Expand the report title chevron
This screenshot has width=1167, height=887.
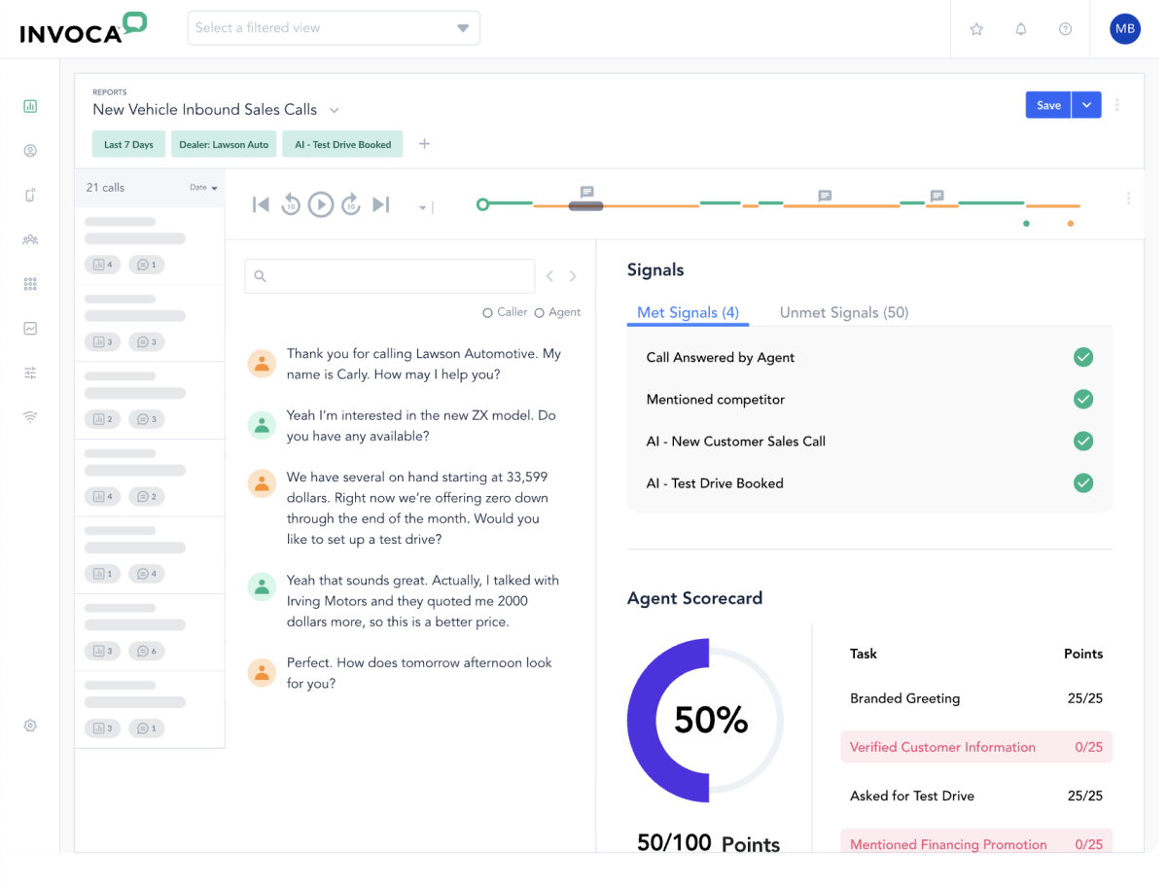(334, 110)
